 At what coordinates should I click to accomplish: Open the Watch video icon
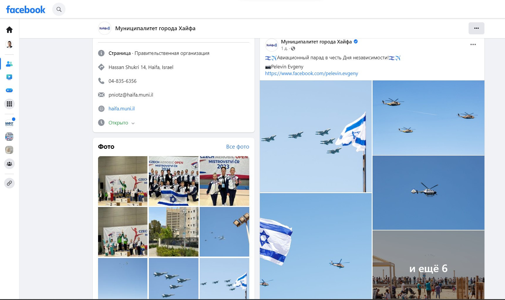9,77
